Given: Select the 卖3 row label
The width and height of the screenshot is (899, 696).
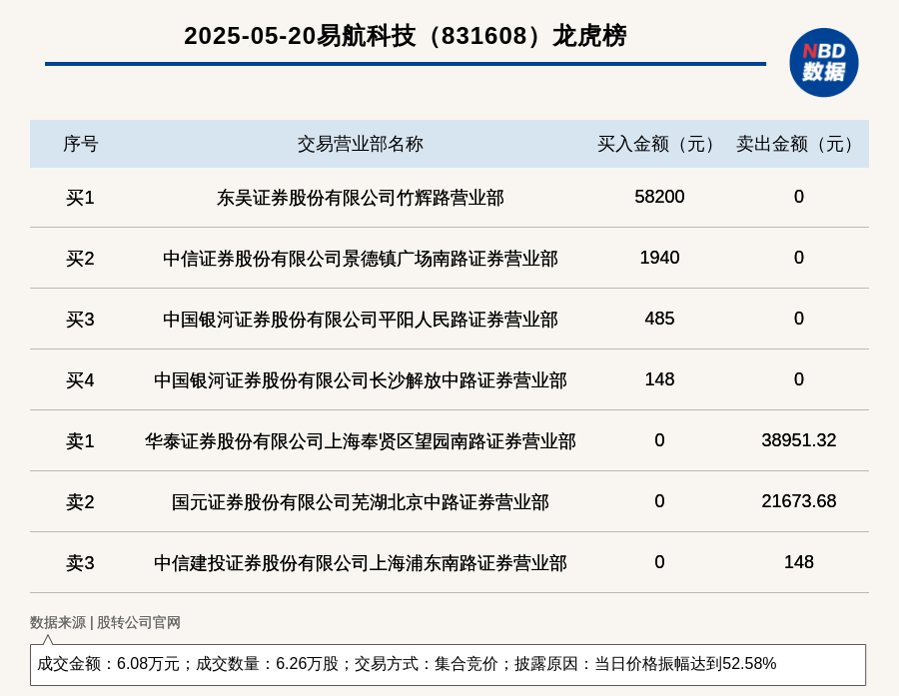Looking at the screenshot, I should click(x=80, y=563).
